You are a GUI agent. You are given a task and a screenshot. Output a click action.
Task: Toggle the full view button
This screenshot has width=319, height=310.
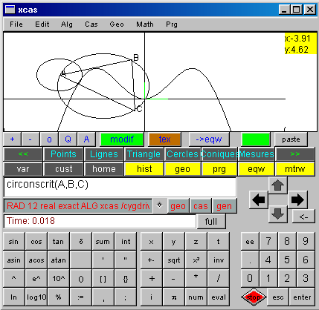coord(211,221)
